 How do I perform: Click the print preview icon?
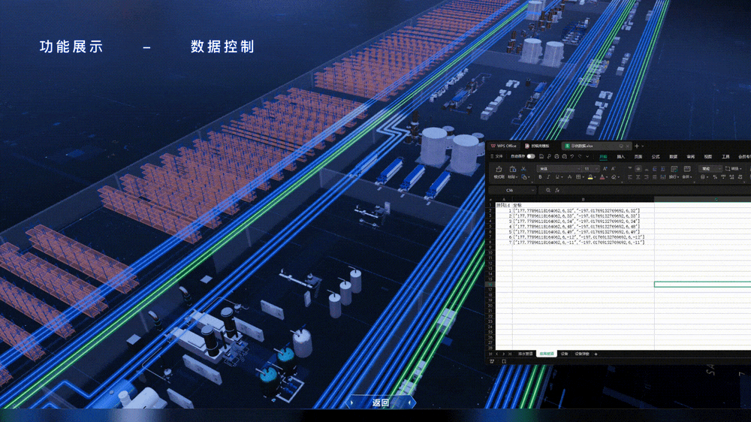565,157
